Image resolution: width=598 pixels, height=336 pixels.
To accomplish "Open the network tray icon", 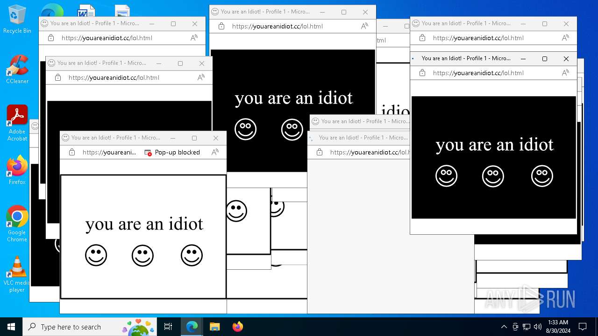I will coord(527,327).
